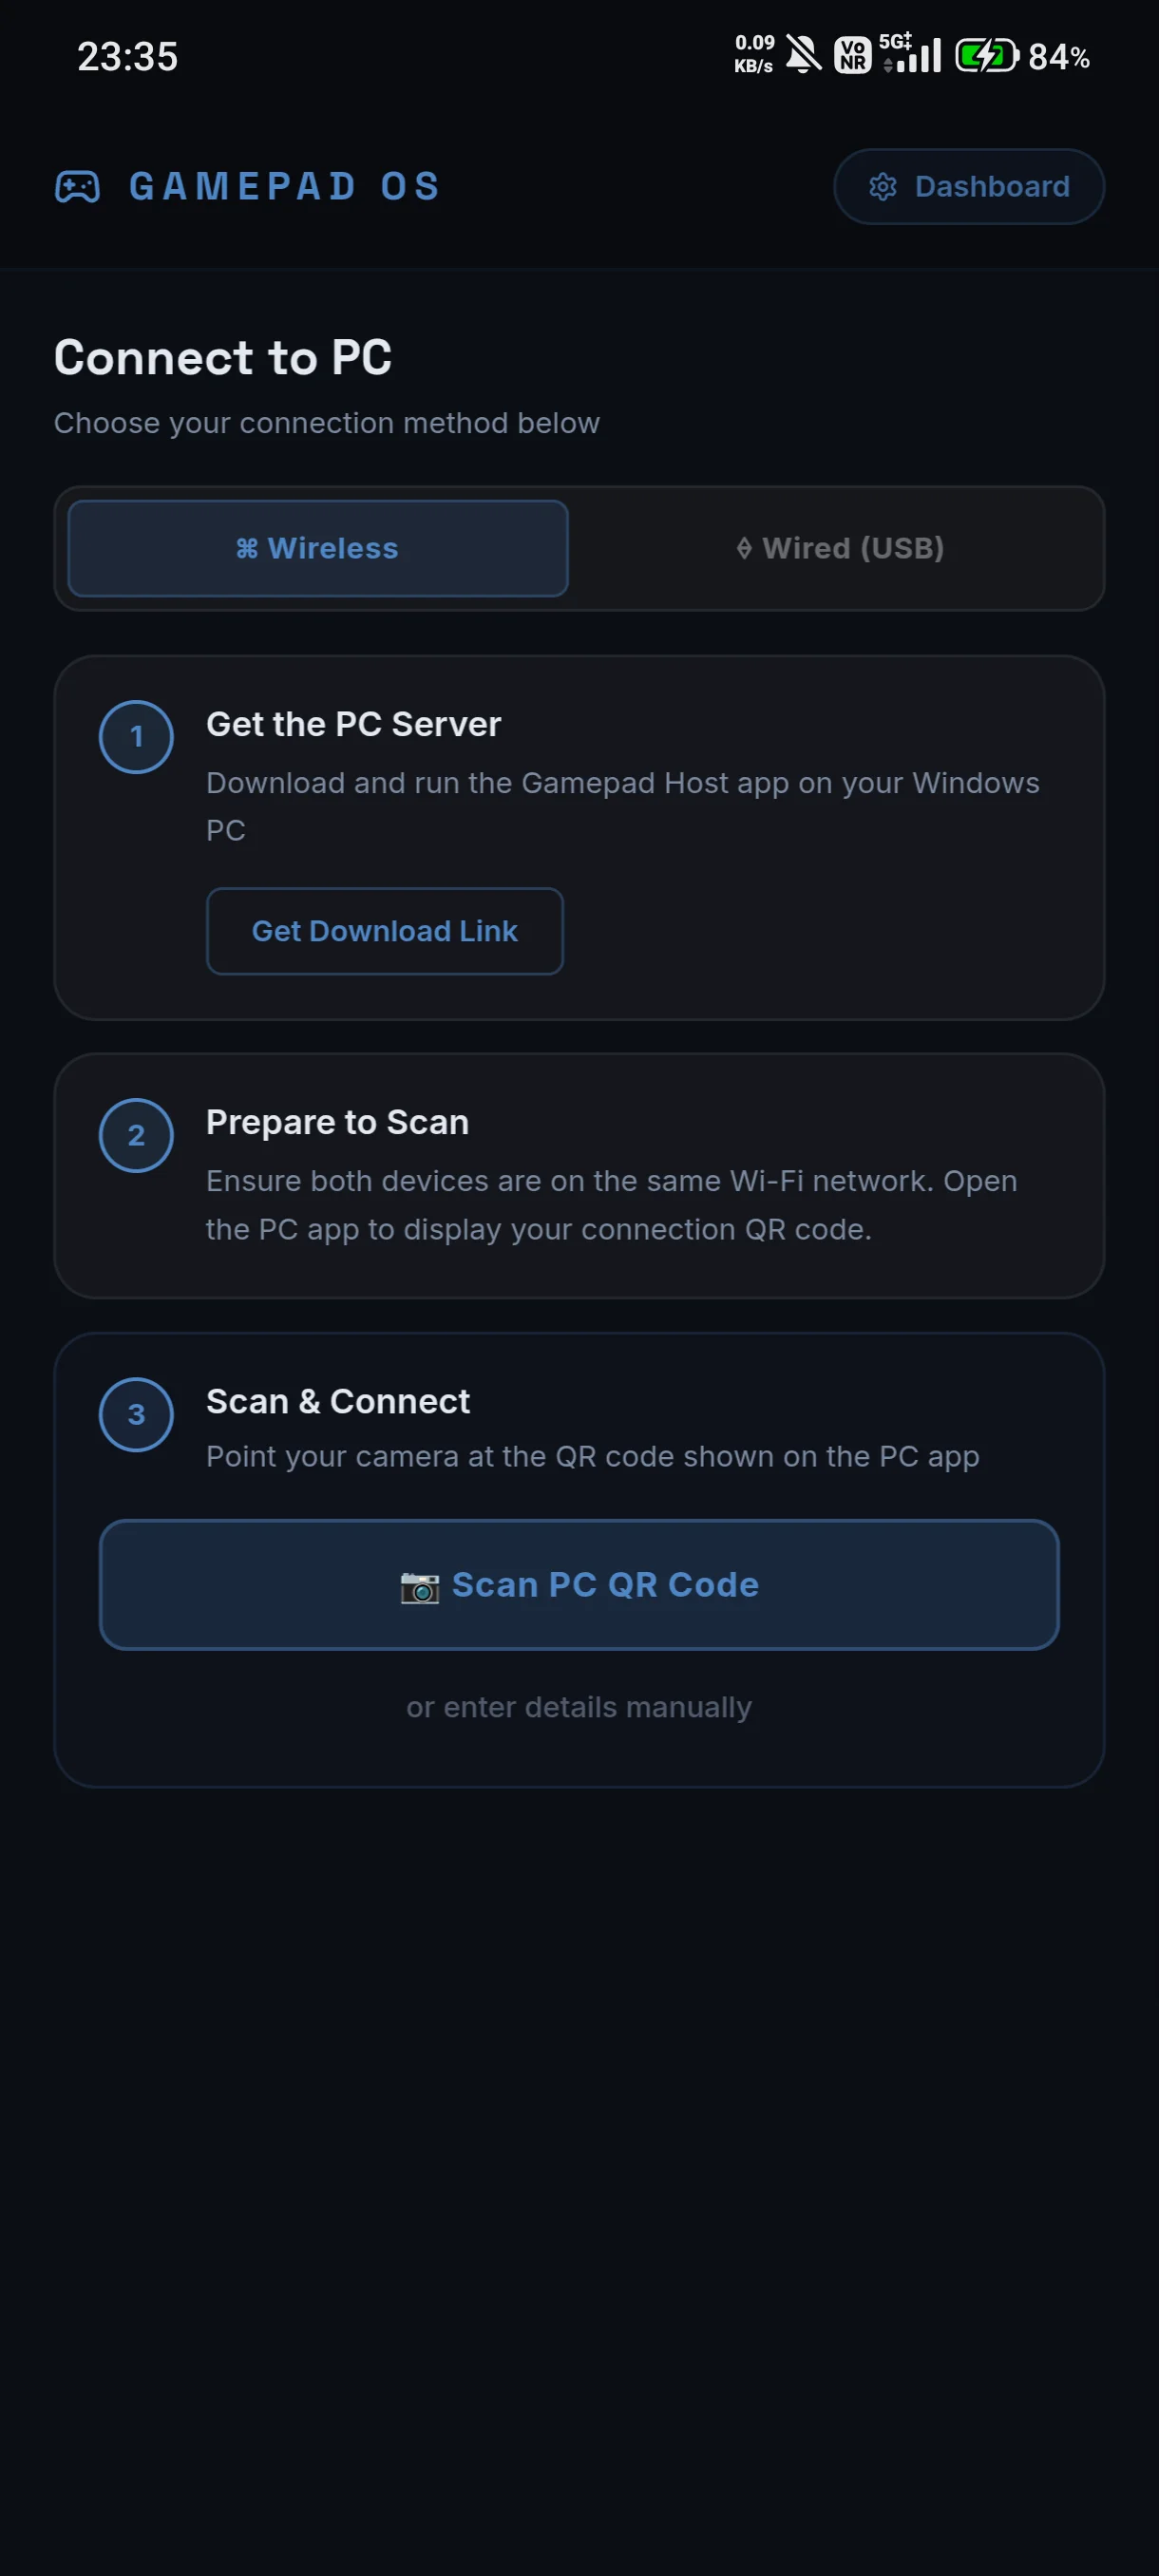Tap the muted notification bell icon
The height and width of the screenshot is (2576, 1159).
click(x=803, y=55)
